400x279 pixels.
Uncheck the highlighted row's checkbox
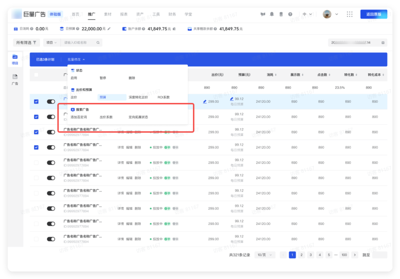pos(36,101)
